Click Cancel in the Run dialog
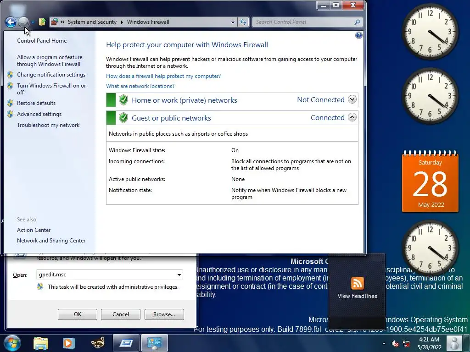Image resolution: width=470 pixels, height=352 pixels. pos(121,314)
